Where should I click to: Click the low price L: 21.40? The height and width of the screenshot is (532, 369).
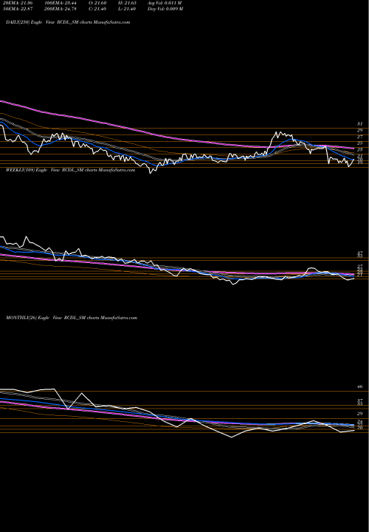pyautogui.click(x=128, y=9)
